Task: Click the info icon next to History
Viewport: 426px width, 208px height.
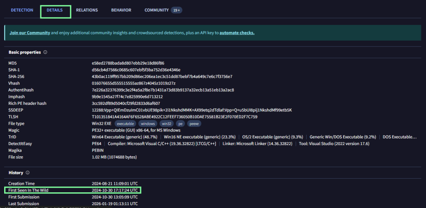Action: click(27, 172)
